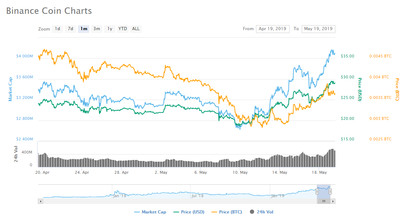Click the navigator scrollbar grip
This screenshot has height=217, width=409.
[x=324, y=201]
